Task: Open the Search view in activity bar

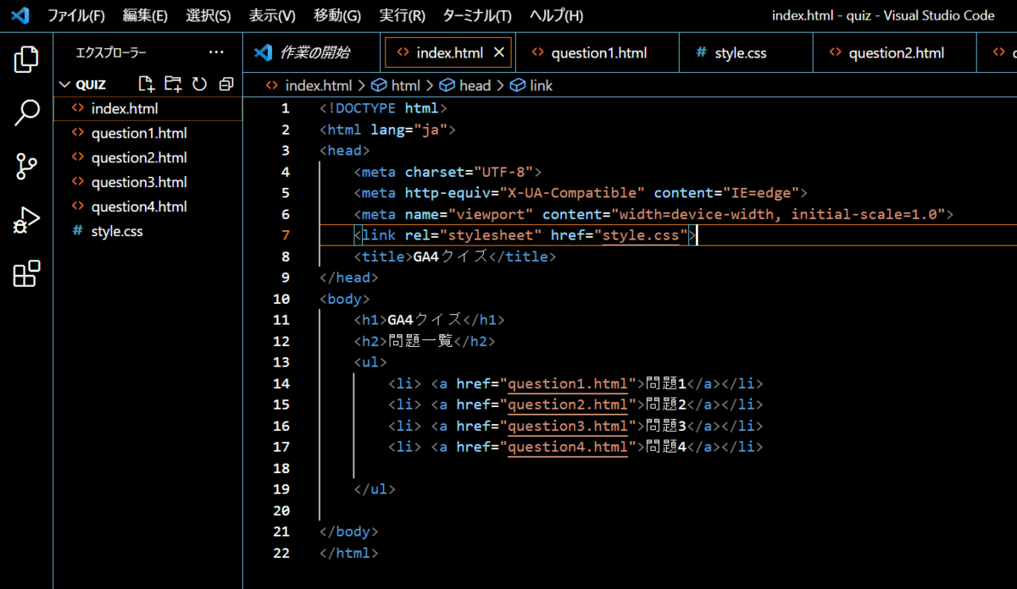Action: (26, 113)
